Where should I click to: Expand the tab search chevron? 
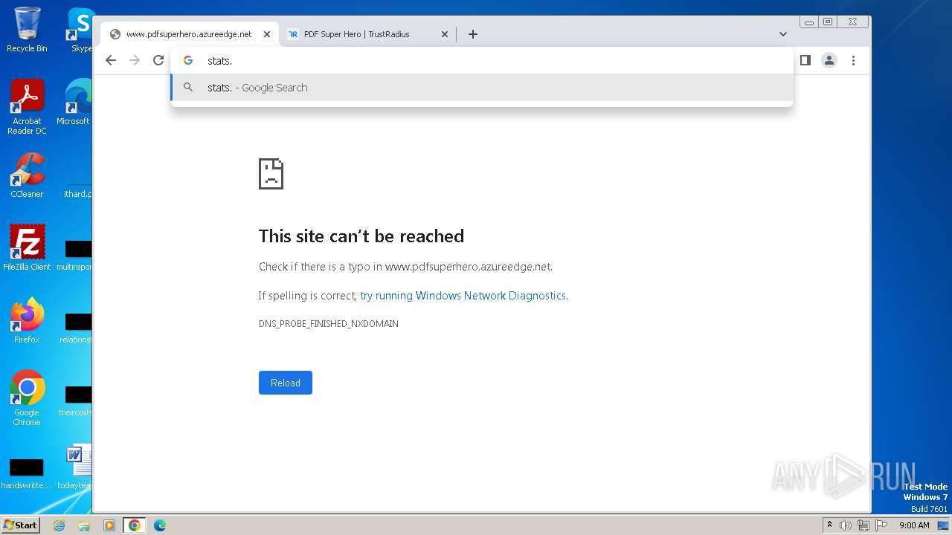coord(782,34)
